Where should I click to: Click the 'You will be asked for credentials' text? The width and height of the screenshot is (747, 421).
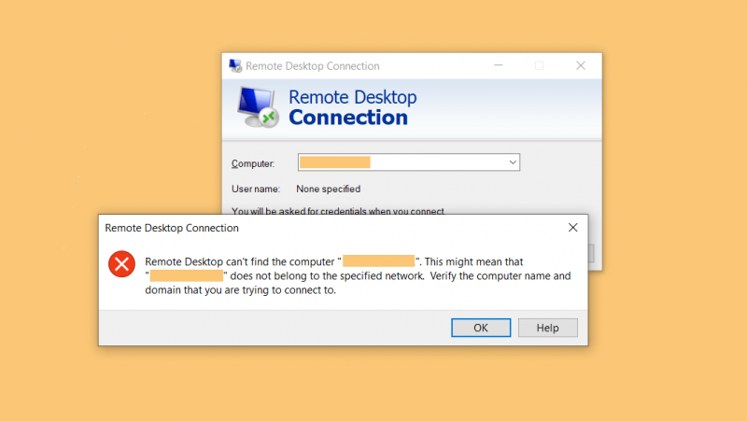[x=338, y=211]
